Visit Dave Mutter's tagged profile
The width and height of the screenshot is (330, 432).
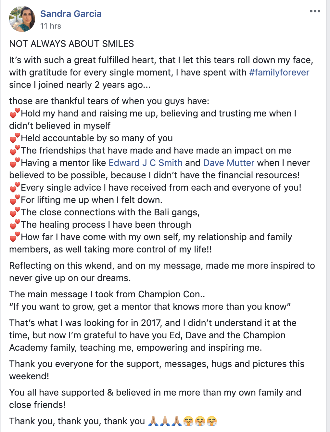pyautogui.click(x=229, y=163)
